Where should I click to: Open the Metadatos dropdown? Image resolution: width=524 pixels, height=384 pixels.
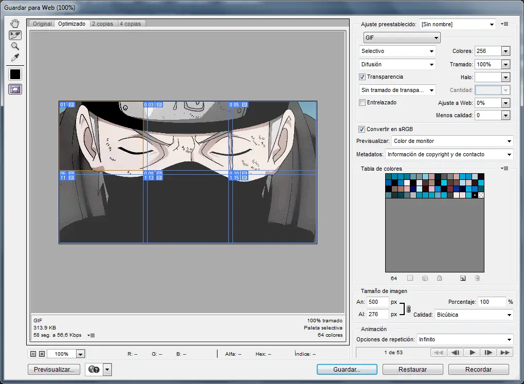(x=449, y=154)
